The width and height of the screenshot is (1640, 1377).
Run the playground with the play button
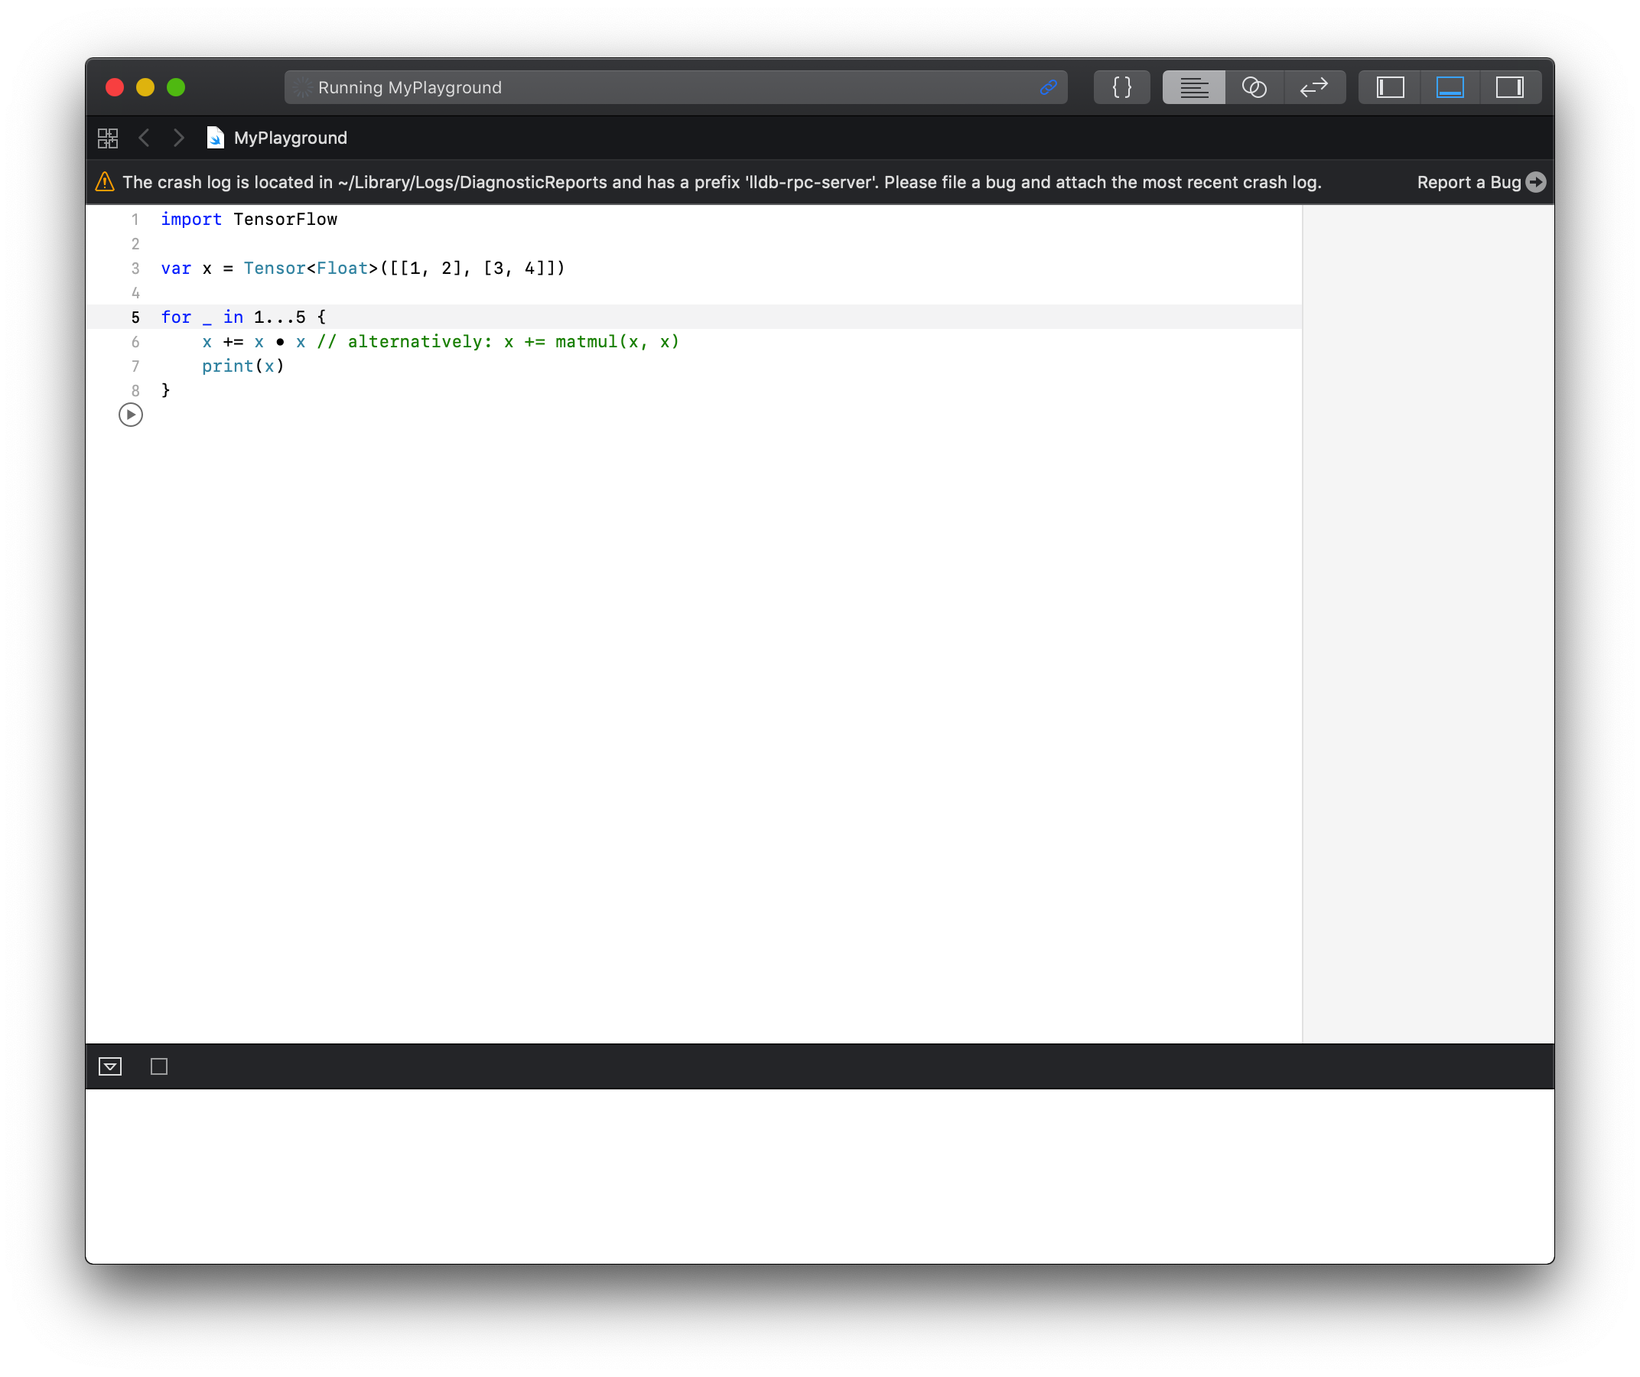point(130,415)
